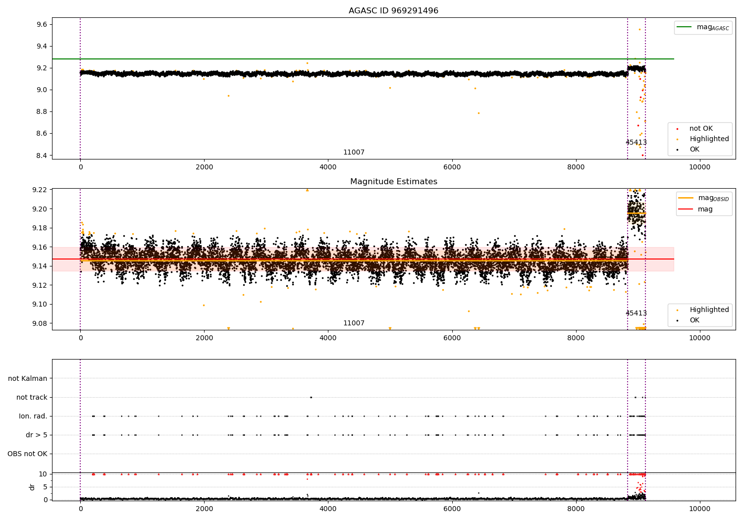The width and height of the screenshot is (743, 520).
Task: Click red line sample beside 'mag' legend entry
Action: (686, 209)
